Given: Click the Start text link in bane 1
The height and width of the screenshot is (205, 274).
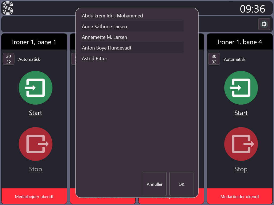Looking at the screenshot, I should click(36, 113).
